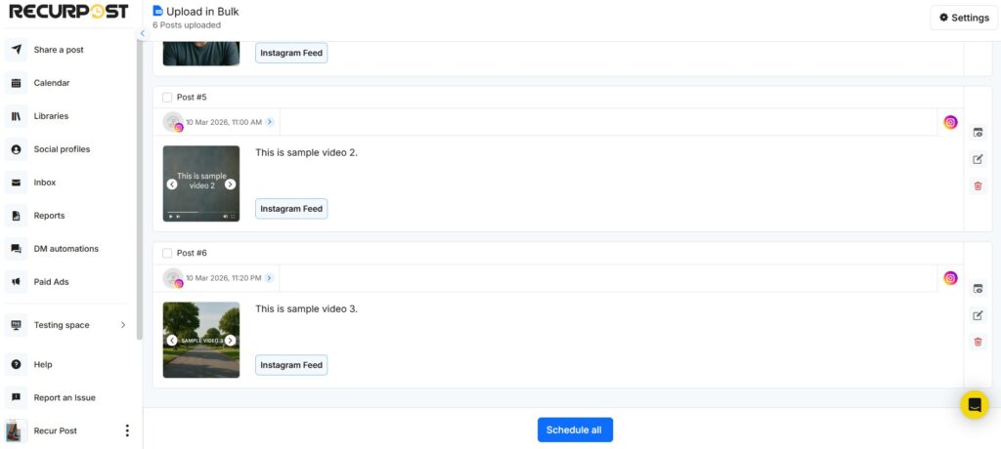Click Instagram icon at right of Post #6

950,278
